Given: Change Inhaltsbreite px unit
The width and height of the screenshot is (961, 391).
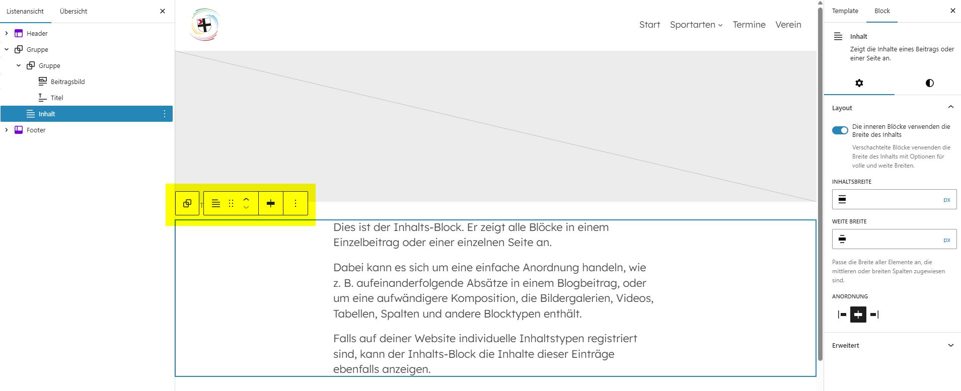Looking at the screenshot, I should pyautogui.click(x=947, y=200).
